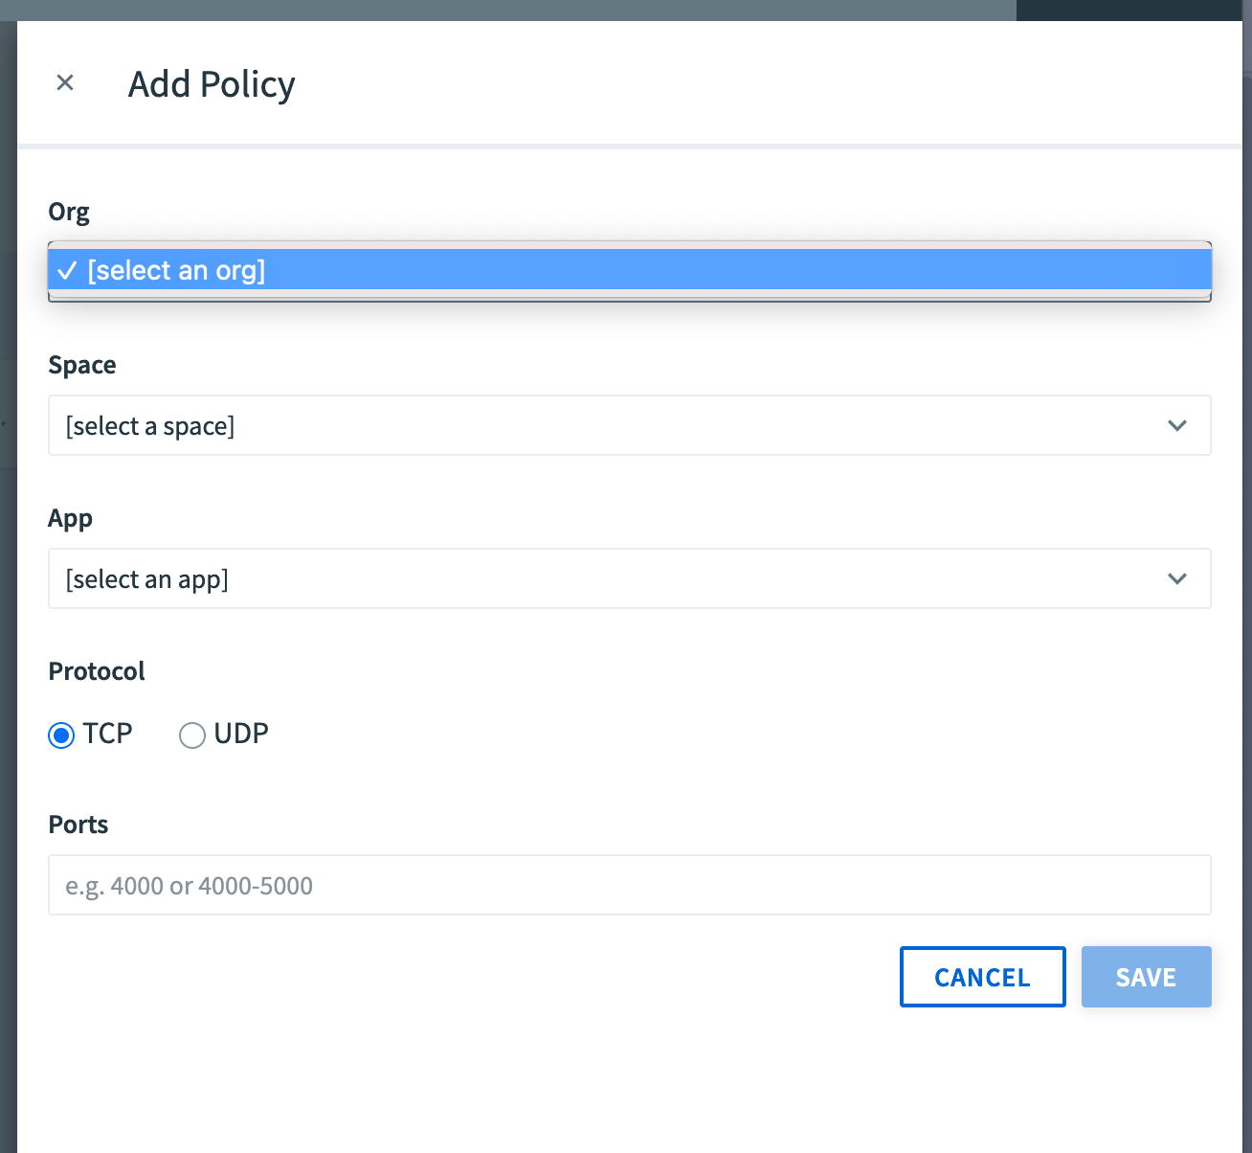The width and height of the screenshot is (1252, 1153).
Task: Choose the highlighted "[select an org]" option
Action: (630, 271)
